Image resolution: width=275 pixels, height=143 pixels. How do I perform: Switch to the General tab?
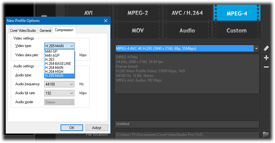point(45,30)
